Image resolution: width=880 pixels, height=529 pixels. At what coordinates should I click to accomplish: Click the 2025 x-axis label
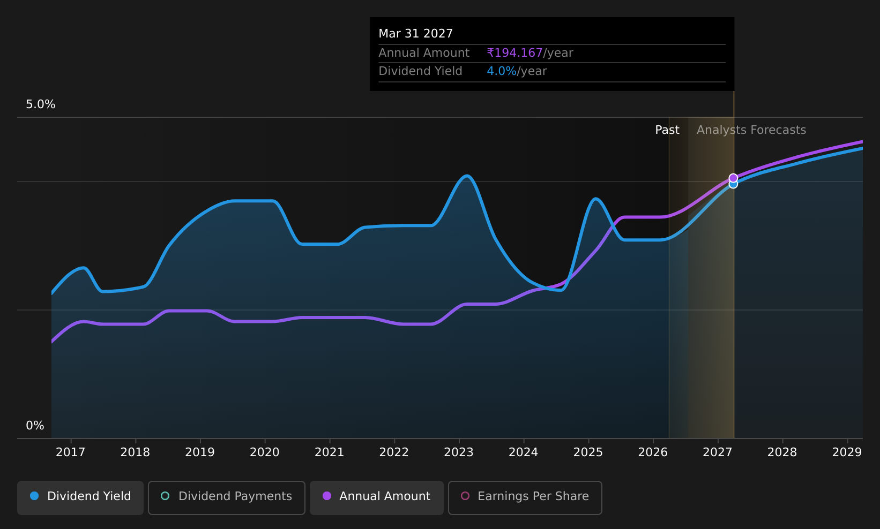point(588,452)
